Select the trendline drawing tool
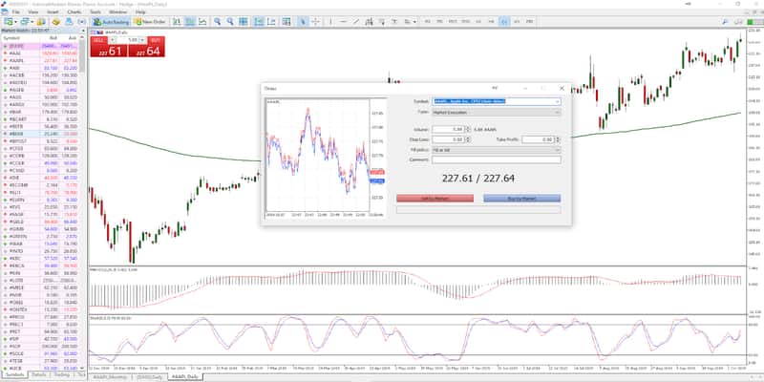The height and width of the screenshot is (382, 764). point(356,22)
